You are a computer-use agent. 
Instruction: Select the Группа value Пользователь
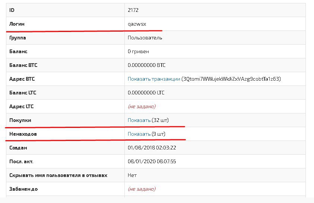click(145, 38)
